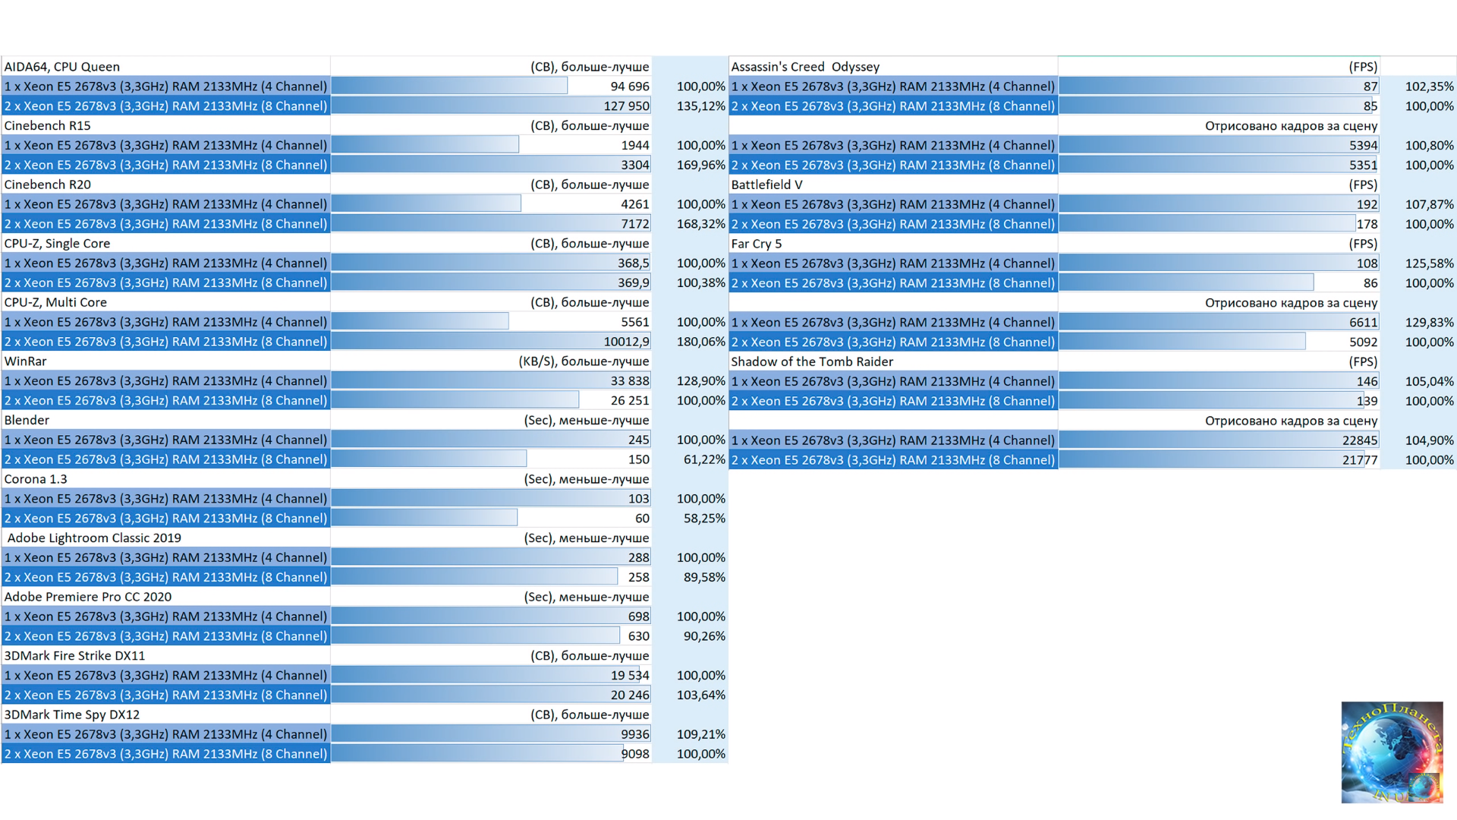Click the Time Spy score "9936"
Screen dimensions: 1457x820
click(635, 734)
